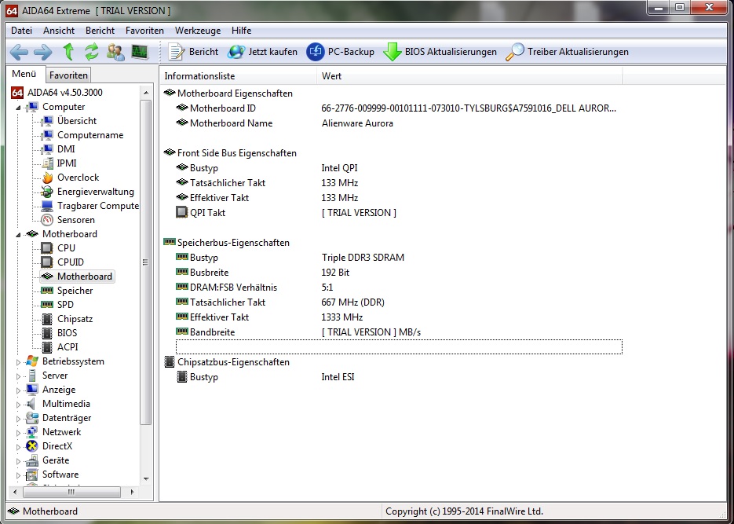This screenshot has width=734, height=524.
Task: Click the Energieverwaltung icon
Action: pos(47,192)
